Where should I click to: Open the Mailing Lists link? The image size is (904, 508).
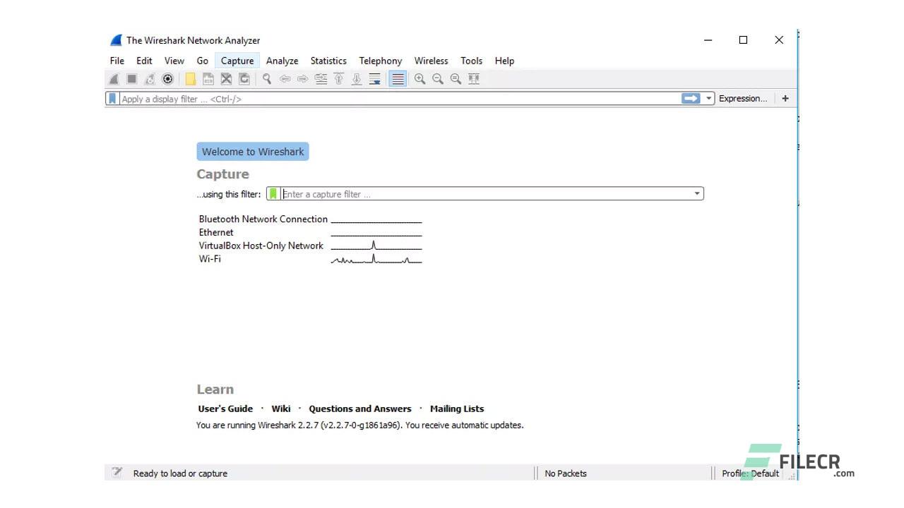pyautogui.click(x=457, y=409)
